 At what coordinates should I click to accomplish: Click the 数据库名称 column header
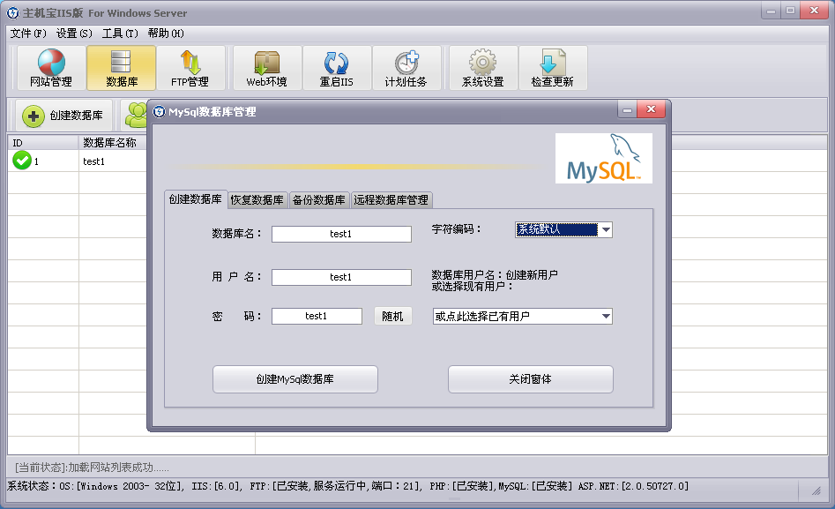click(112, 143)
